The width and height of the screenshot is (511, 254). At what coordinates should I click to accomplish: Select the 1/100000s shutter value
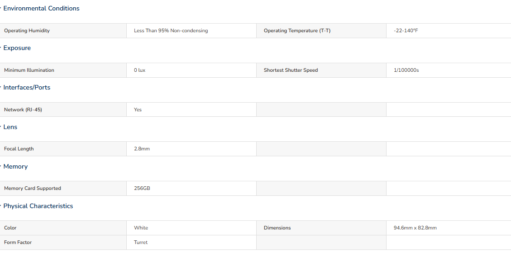pyautogui.click(x=406, y=70)
